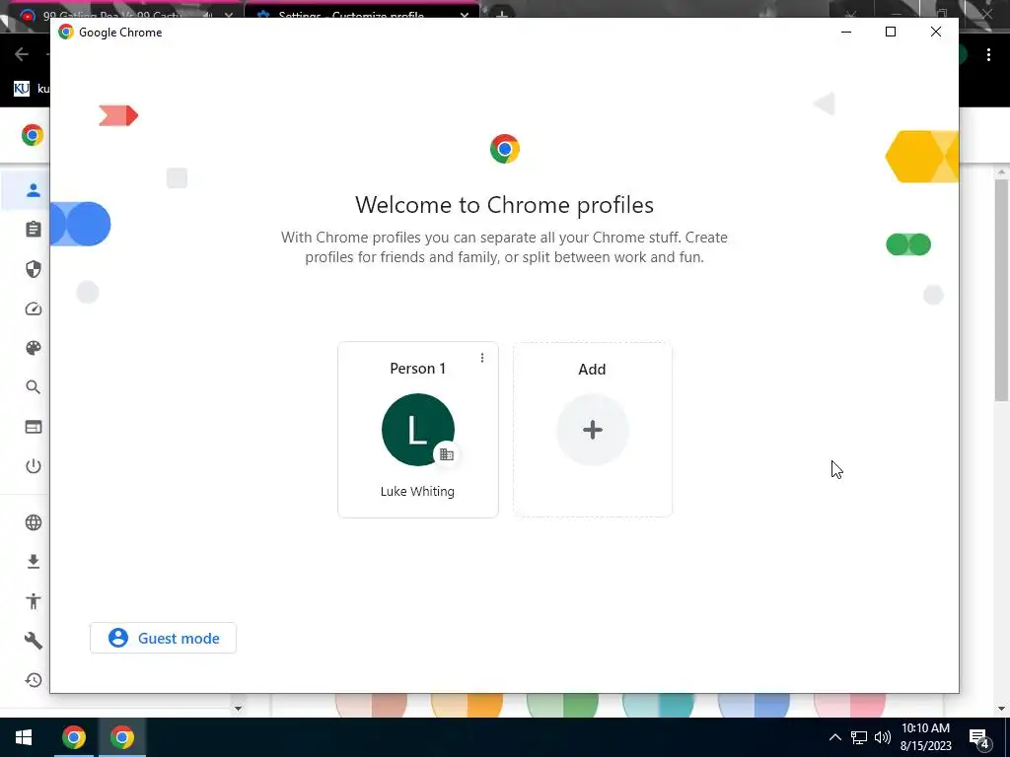Open Privacy and security shield icon

point(33,269)
